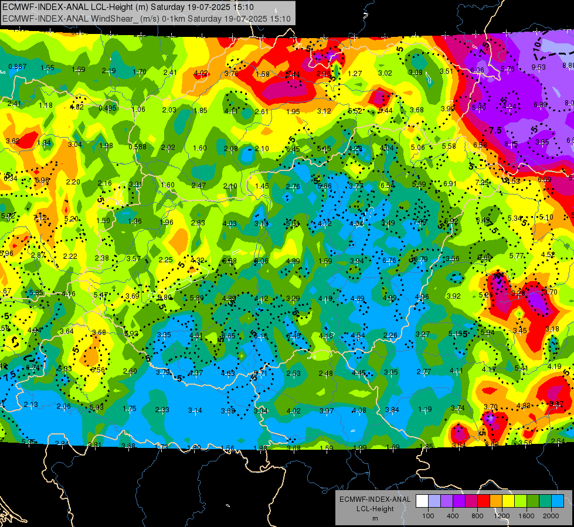Click the legend label '1600'

[x=527, y=516]
